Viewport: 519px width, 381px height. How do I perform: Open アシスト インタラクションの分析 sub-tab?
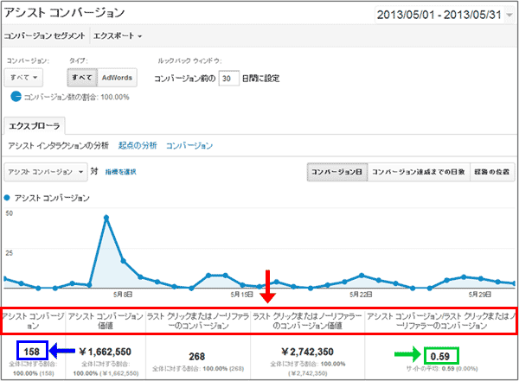(59, 145)
